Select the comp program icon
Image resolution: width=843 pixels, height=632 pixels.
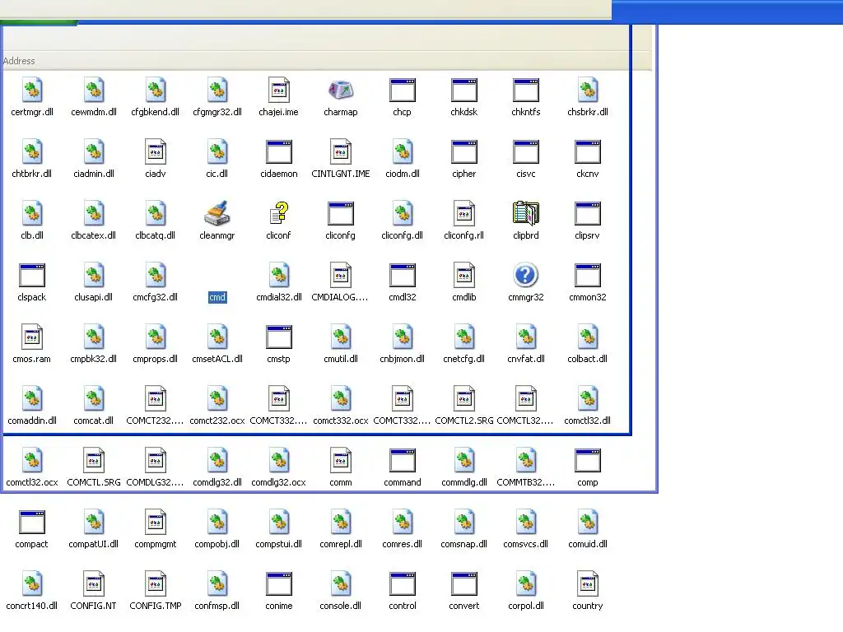(588, 461)
